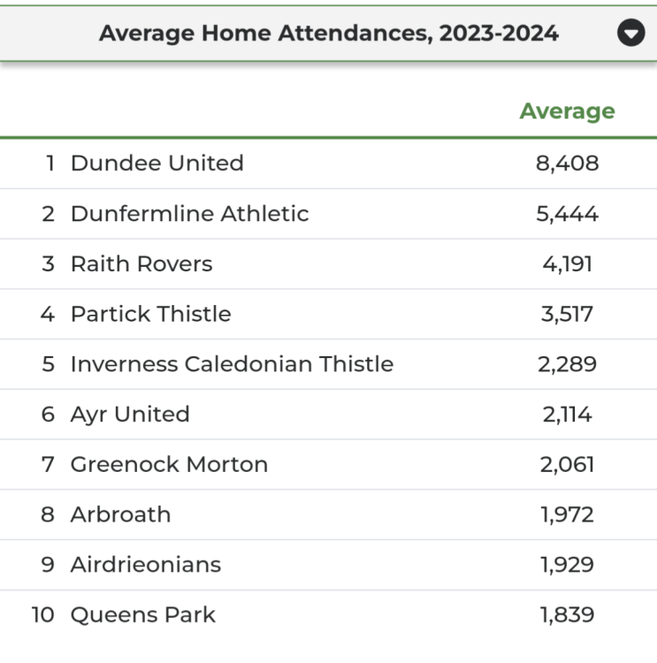
Task: Click rank number 10 in the table
Action: click(x=42, y=614)
